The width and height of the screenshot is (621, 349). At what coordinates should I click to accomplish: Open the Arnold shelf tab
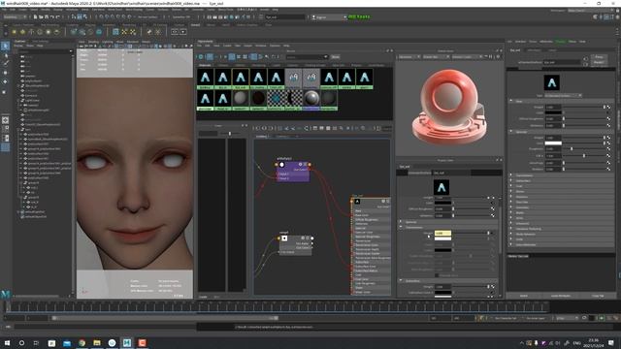coord(195,25)
